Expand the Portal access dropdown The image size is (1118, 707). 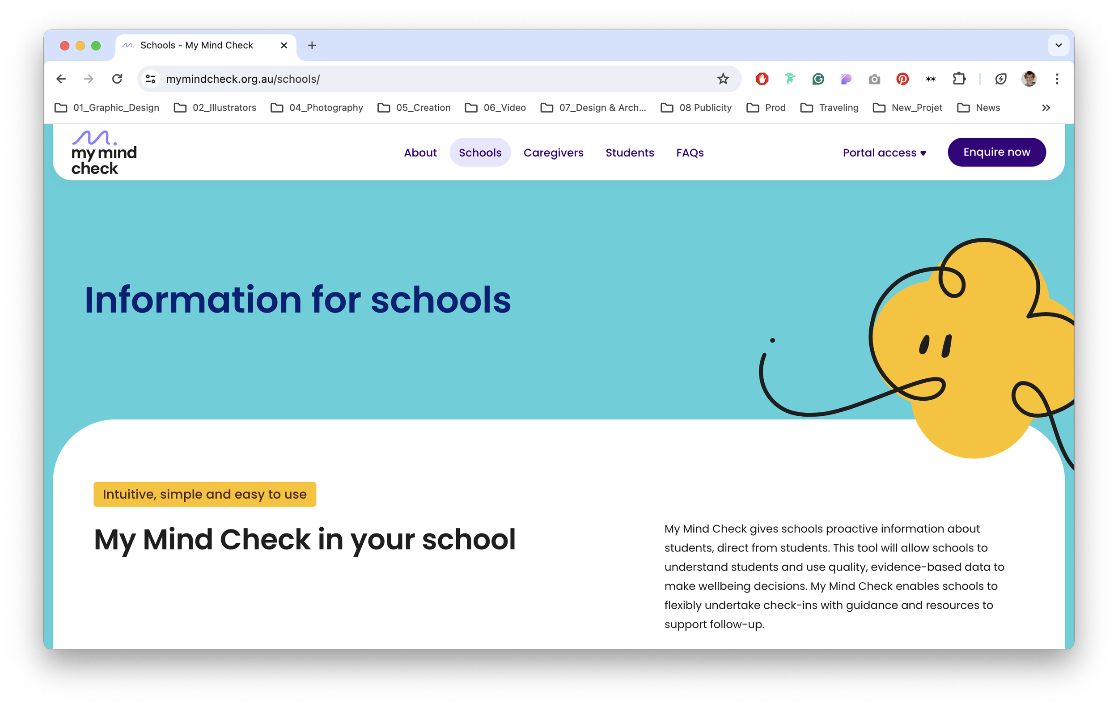click(884, 153)
